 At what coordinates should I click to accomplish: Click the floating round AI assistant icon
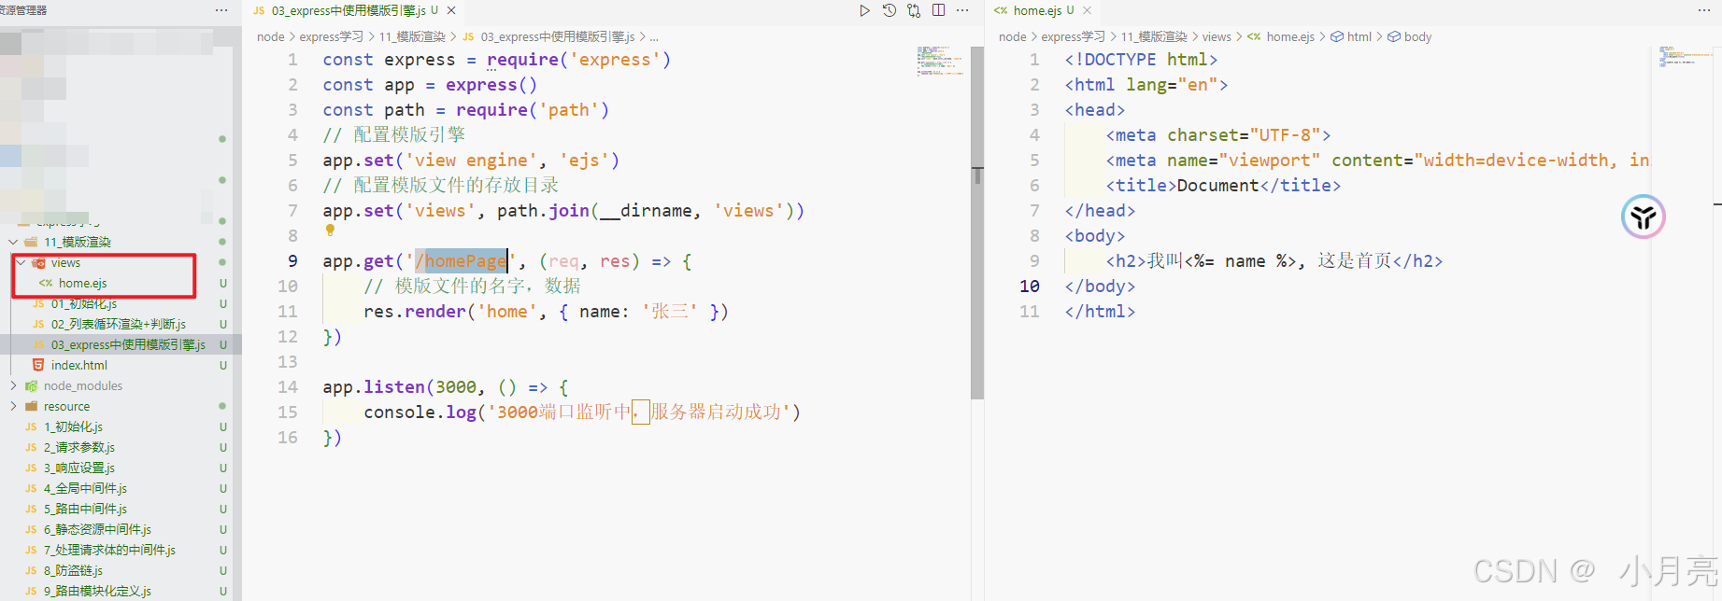click(x=1643, y=217)
